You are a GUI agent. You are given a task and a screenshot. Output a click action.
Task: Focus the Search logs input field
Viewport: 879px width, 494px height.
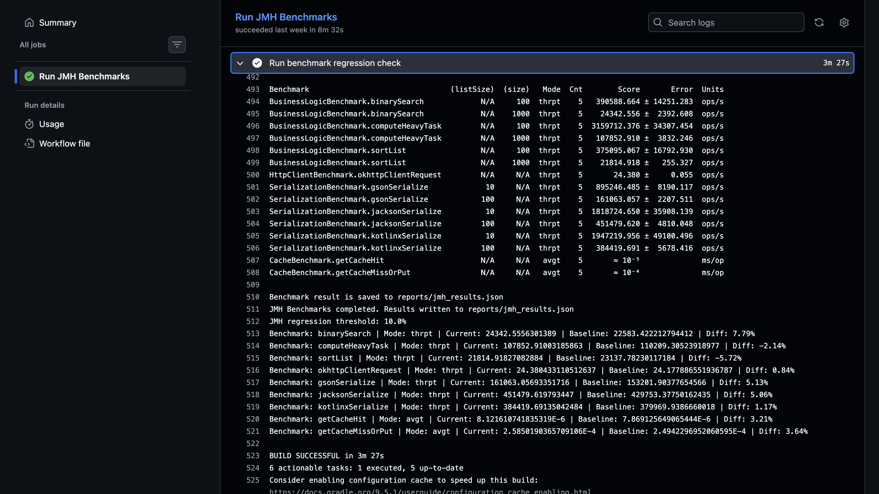click(x=726, y=23)
